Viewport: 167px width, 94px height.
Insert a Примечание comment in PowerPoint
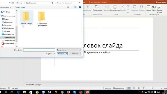click(x=97, y=8)
